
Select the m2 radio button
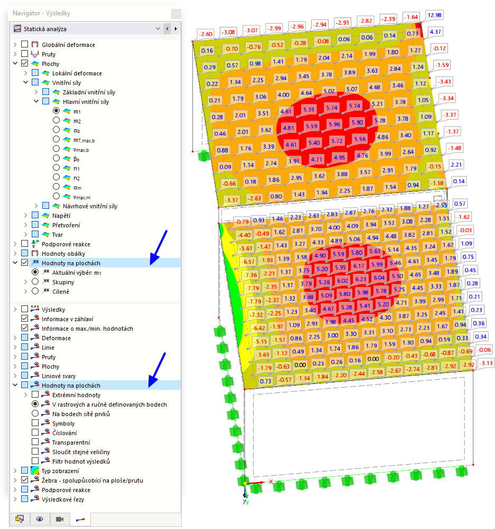(x=56, y=120)
